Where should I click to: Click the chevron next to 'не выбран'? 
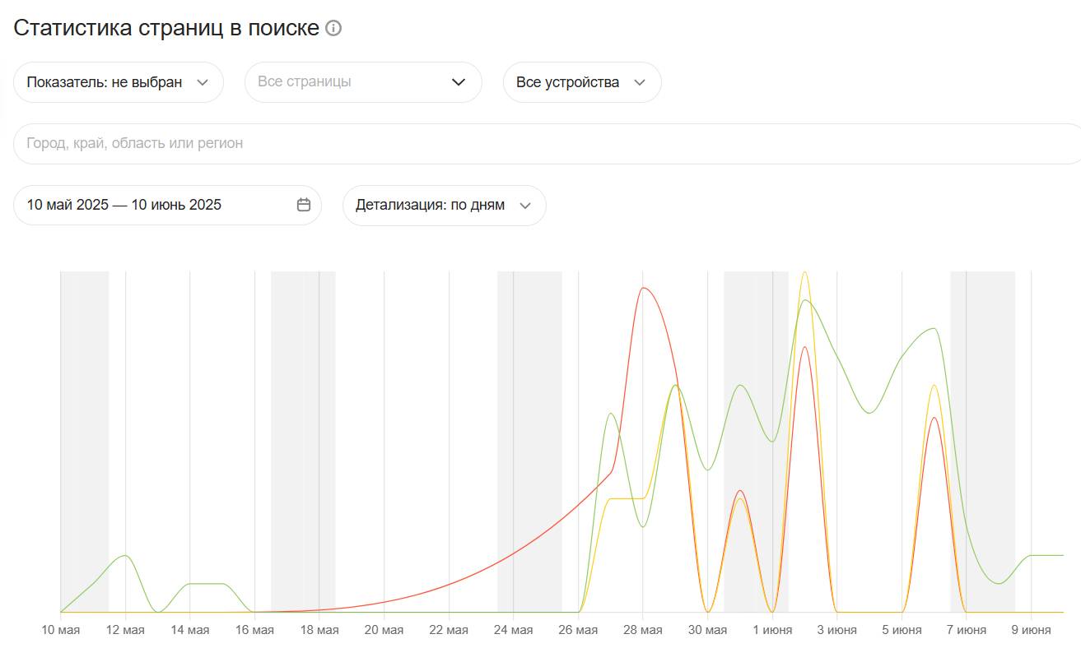[x=203, y=82]
